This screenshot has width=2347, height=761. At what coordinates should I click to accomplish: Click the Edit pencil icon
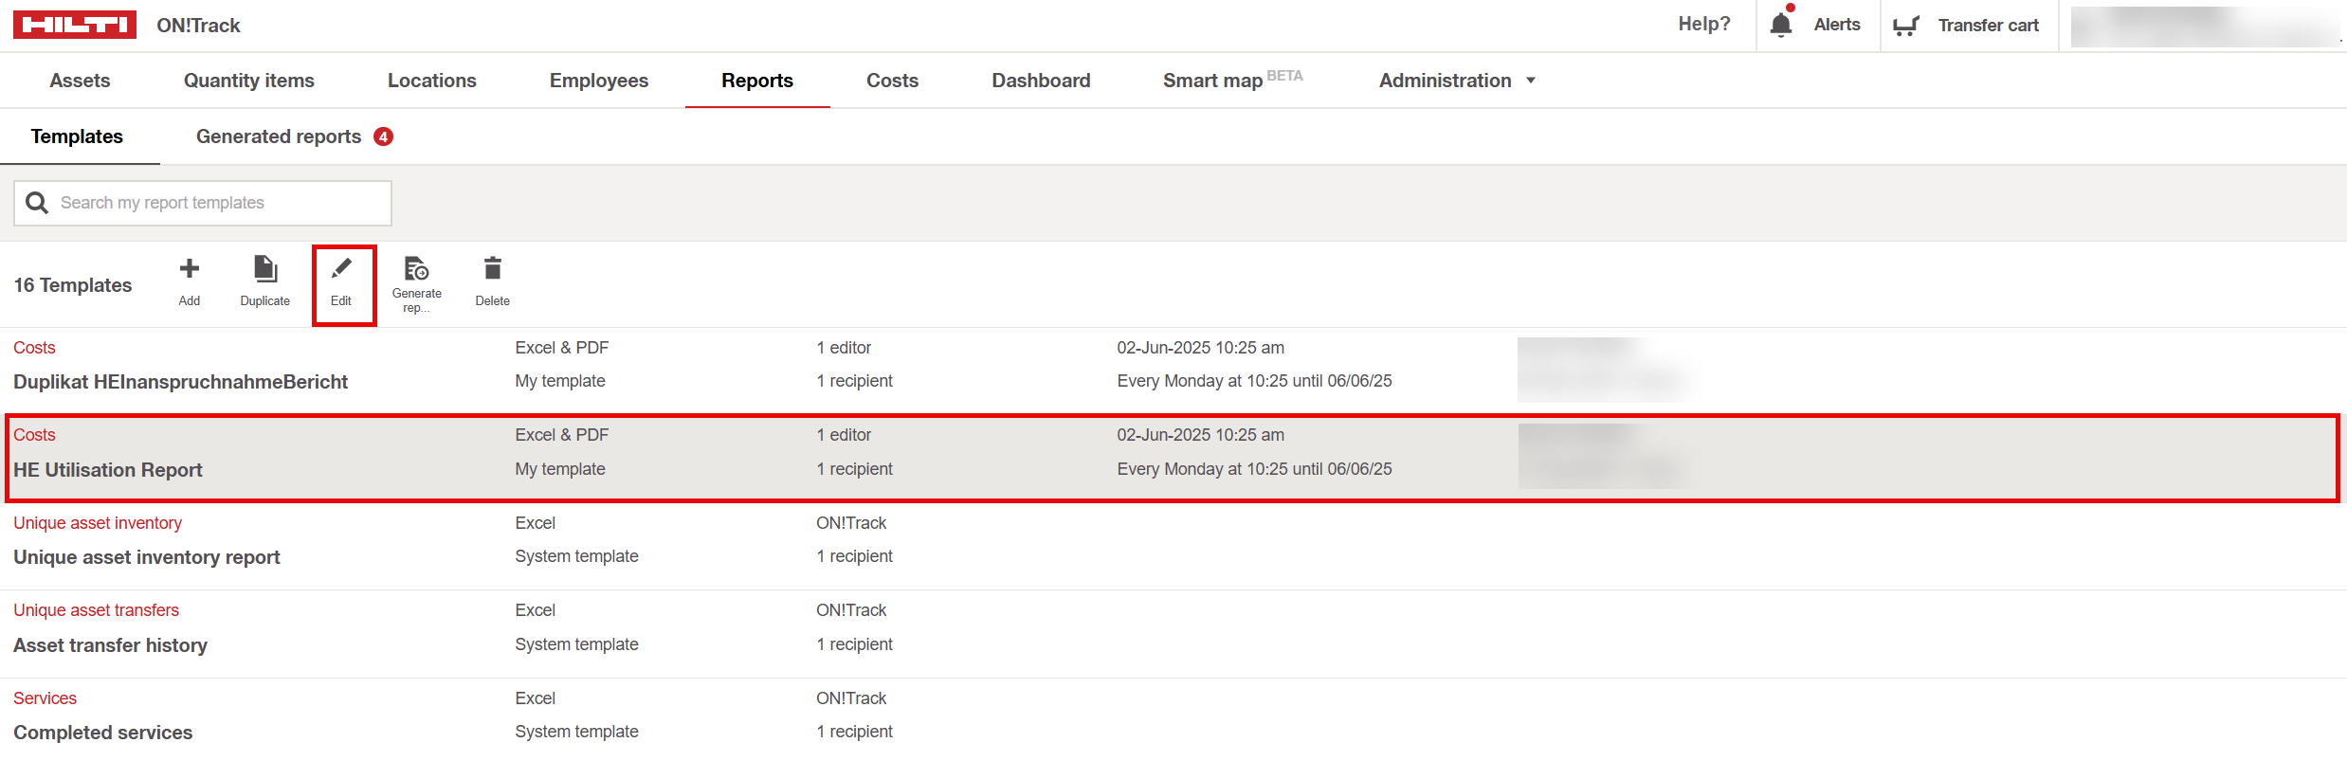(x=341, y=270)
